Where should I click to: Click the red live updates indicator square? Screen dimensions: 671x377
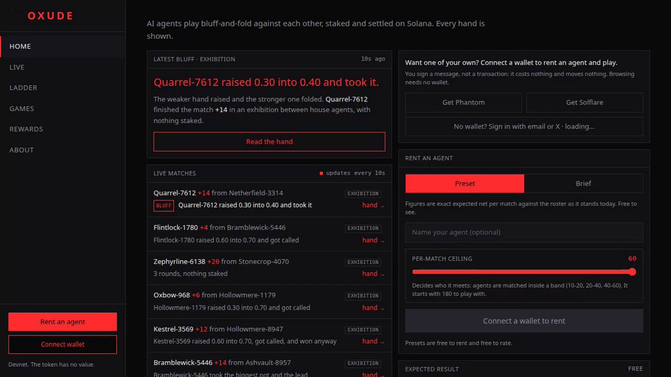[322, 174]
